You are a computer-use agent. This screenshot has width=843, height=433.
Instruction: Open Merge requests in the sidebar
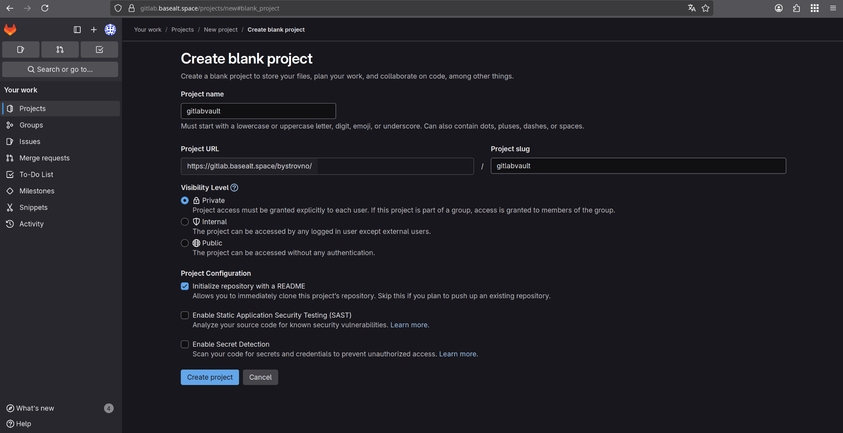coord(61,158)
